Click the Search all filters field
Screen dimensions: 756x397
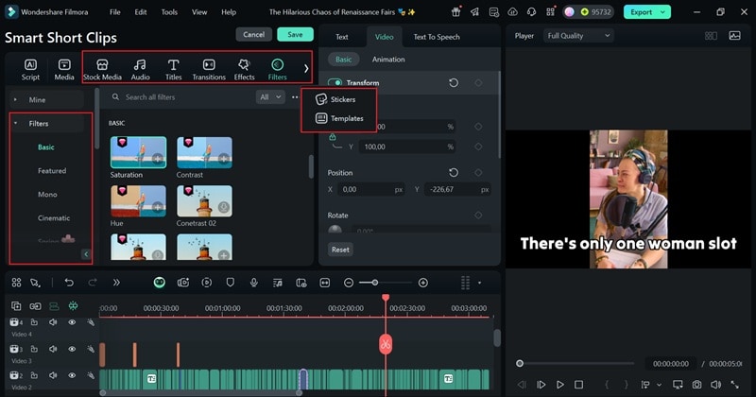(x=180, y=97)
